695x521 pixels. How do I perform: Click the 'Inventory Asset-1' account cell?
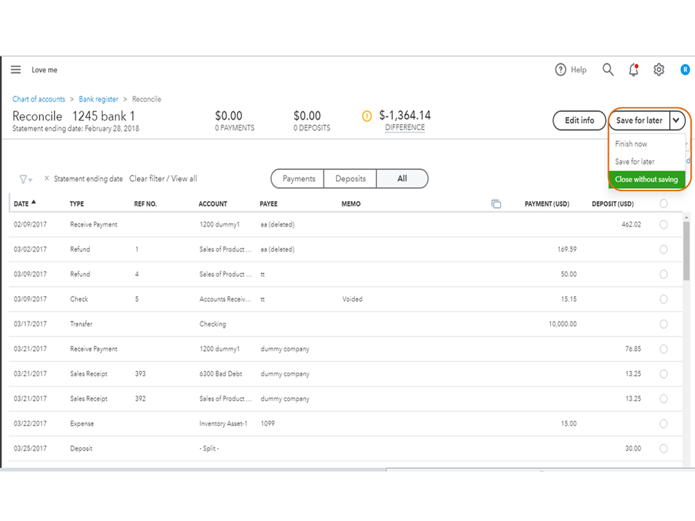pos(223,424)
